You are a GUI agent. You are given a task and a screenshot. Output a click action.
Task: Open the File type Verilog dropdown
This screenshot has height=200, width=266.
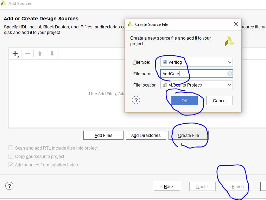point(196,62)
